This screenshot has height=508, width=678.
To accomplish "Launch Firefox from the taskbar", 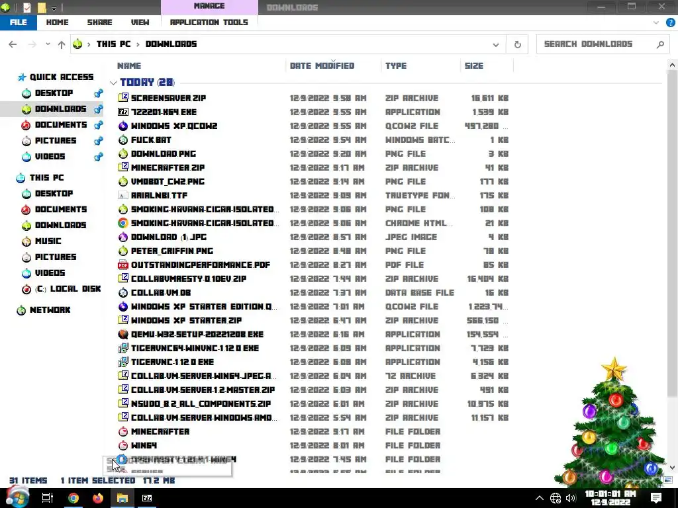I will click(x=98, y=498).
